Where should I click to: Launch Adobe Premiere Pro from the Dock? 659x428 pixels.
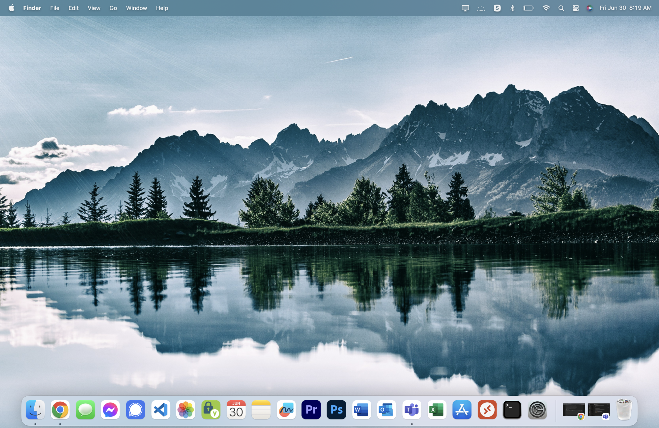(311, 410)
